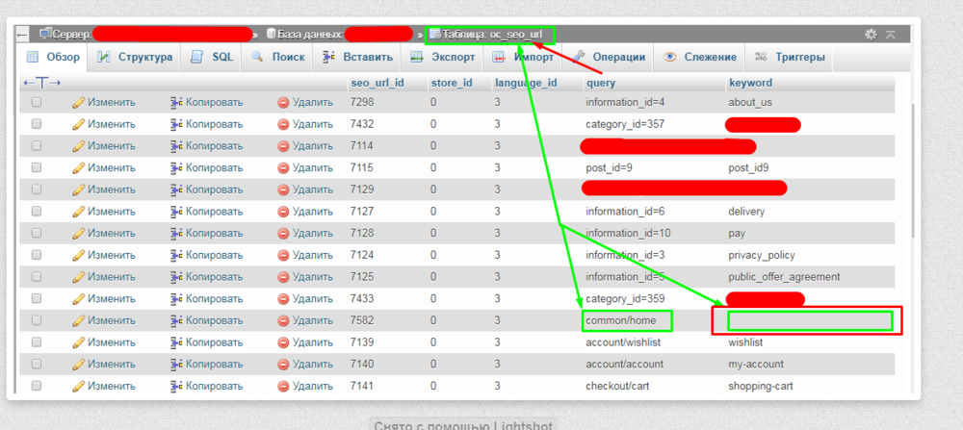Click the red delete icon for row 7432
The width and height of the screenshot is (963, 430).
tap(283, 124)
